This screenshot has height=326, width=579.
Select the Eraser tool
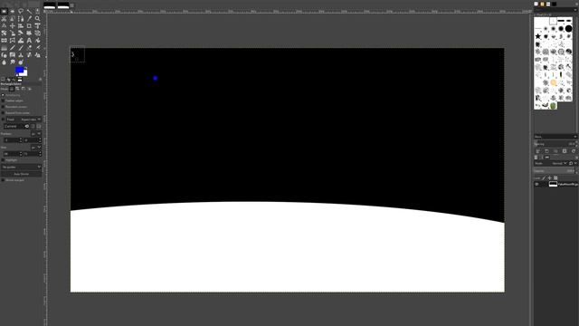29,48
